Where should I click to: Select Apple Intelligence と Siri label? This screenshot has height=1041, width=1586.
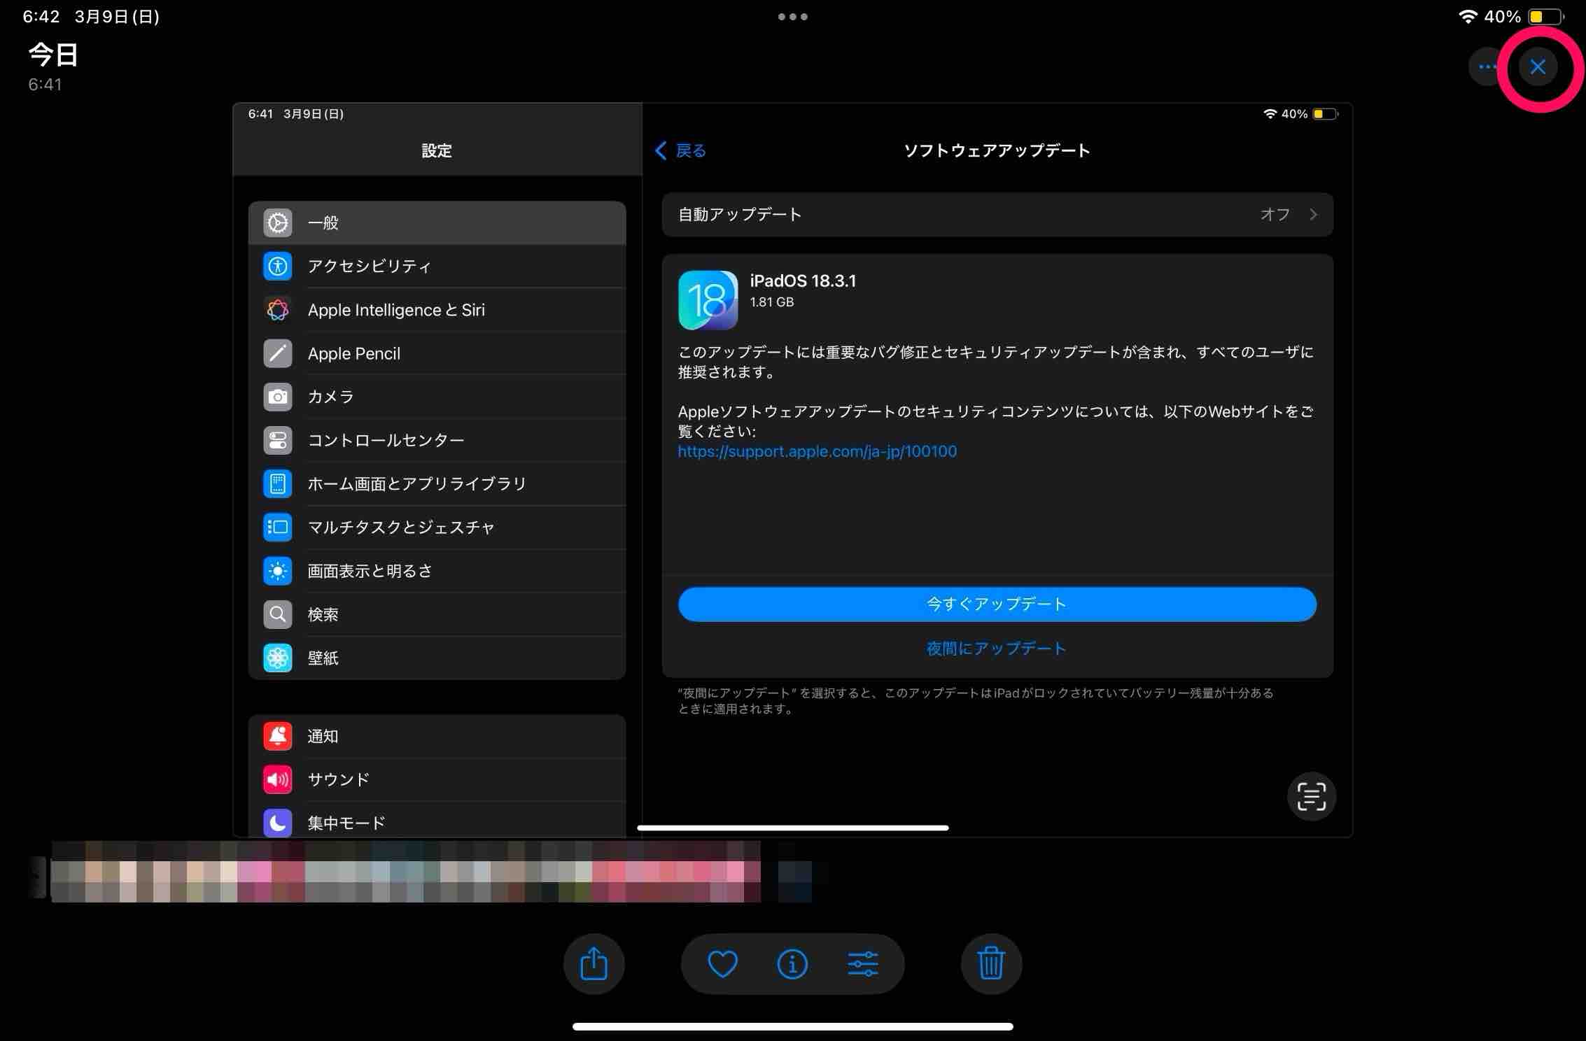(396, 310)
